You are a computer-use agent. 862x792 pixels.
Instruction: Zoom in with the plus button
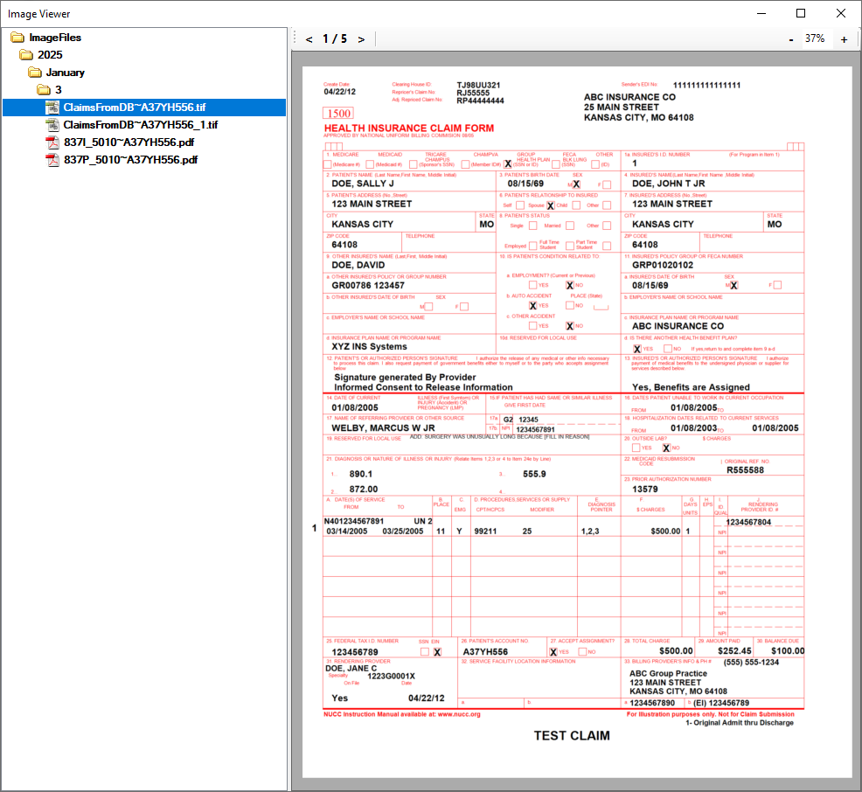pyautogui.click(x=844, y=39)
